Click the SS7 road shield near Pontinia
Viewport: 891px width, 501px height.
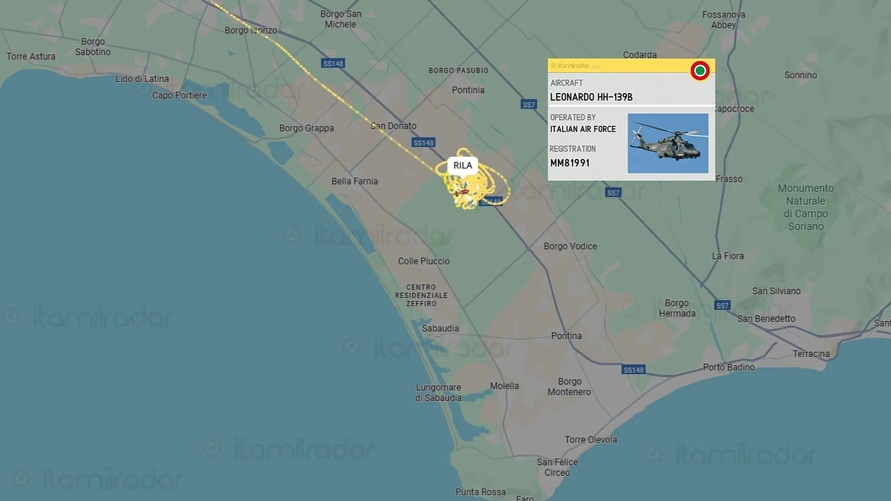[529, 105]
